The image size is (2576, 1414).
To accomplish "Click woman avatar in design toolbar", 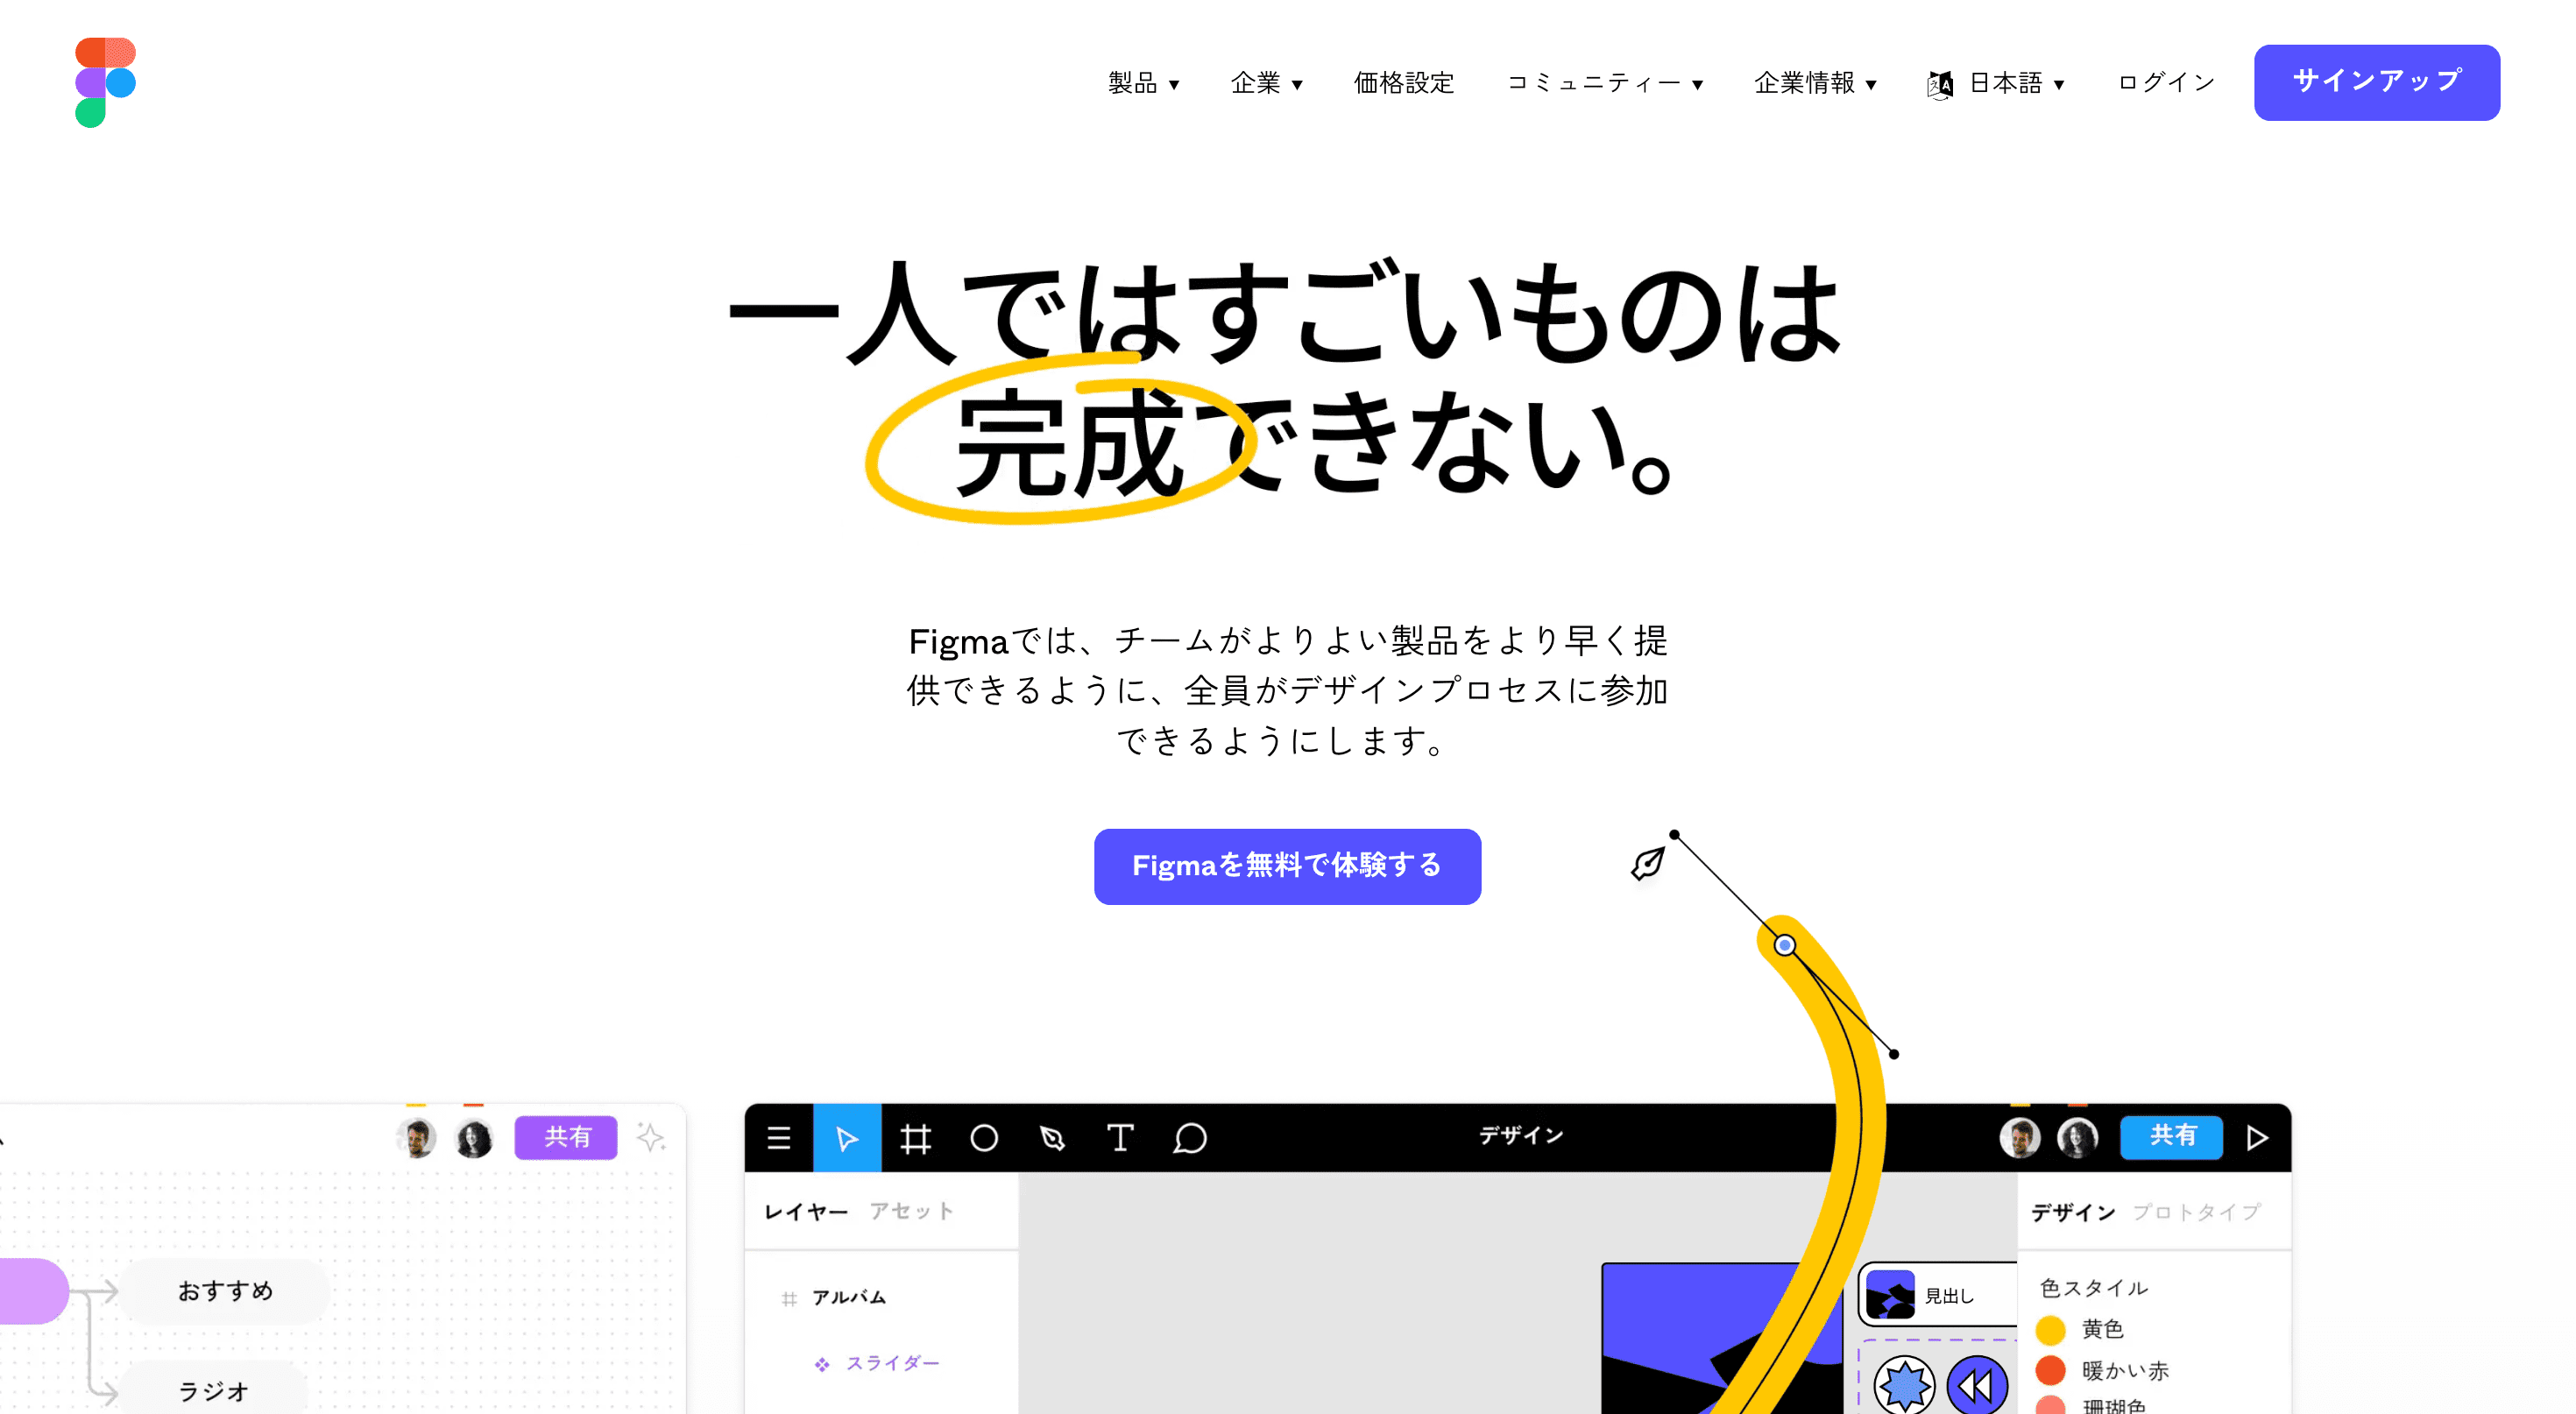I will pyautogui.click(x=2077, y=1137).
